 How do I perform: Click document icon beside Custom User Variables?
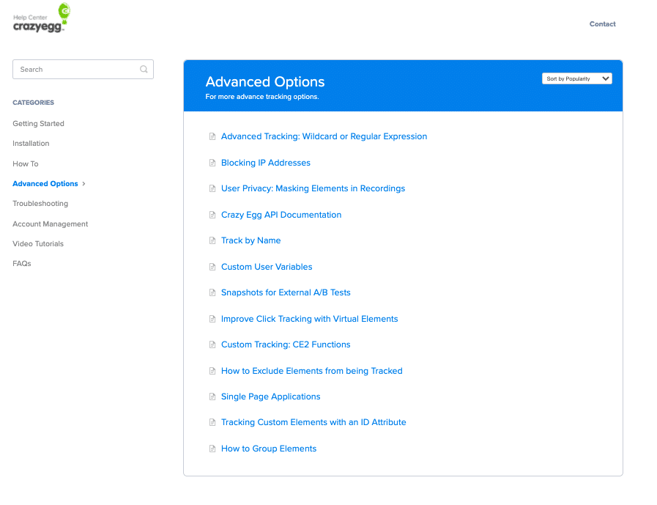(212, 267)
